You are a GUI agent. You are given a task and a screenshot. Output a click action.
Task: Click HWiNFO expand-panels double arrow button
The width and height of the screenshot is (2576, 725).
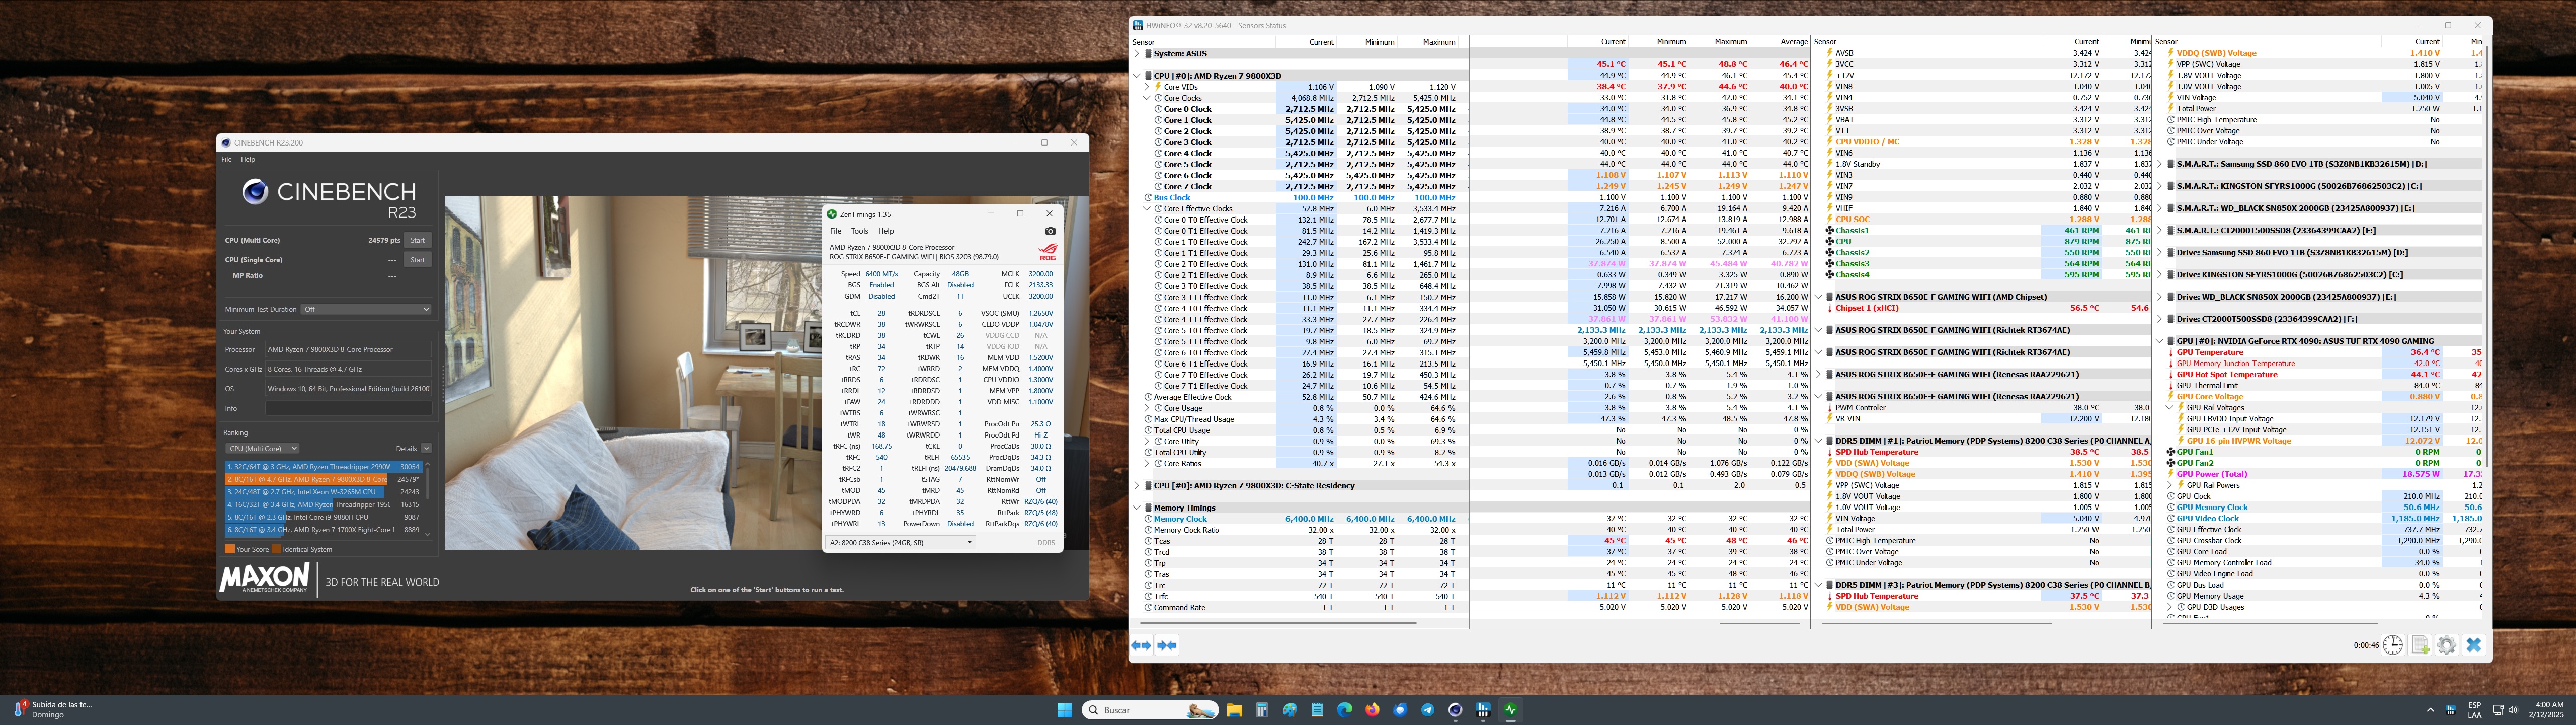pos(1141,646)
